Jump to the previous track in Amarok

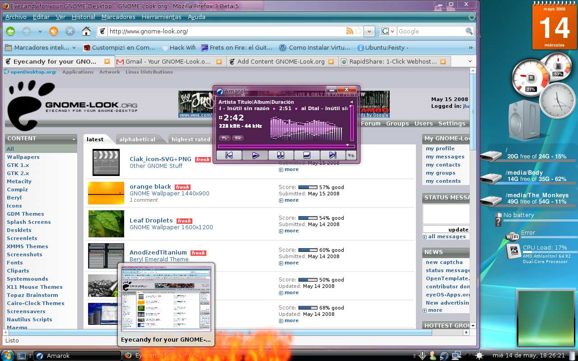tap(229, 155)
